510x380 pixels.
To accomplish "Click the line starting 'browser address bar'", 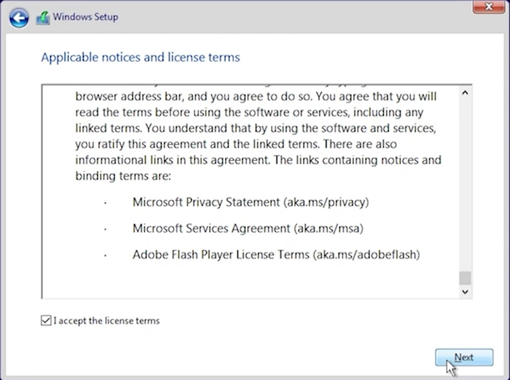I will 256,96.
